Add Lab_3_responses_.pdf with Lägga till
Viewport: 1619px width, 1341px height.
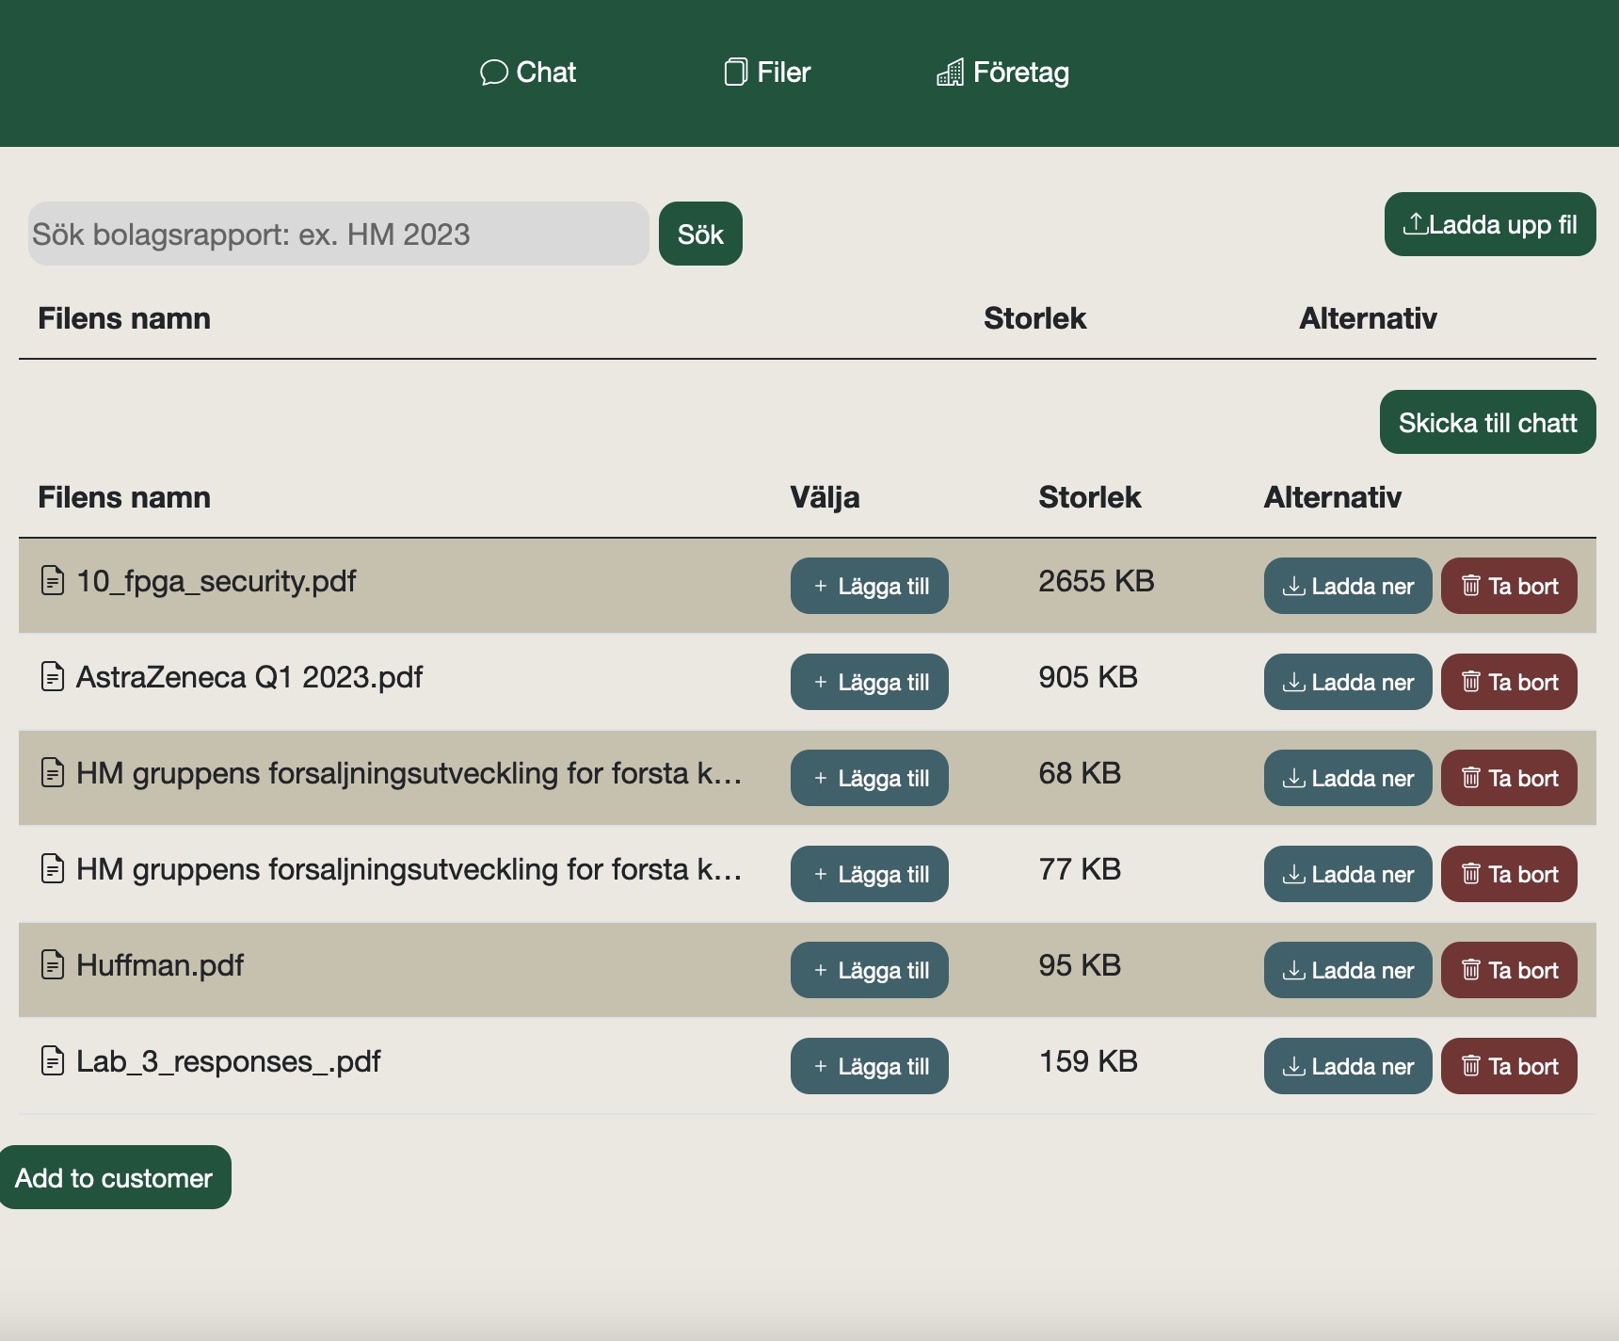(869, 1066)
